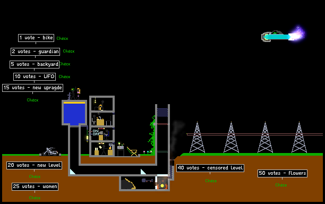This screenshot has height=204, width=325.
Task: Select the folding lawn chair in the backyard
Action: (x=132, y=151)
